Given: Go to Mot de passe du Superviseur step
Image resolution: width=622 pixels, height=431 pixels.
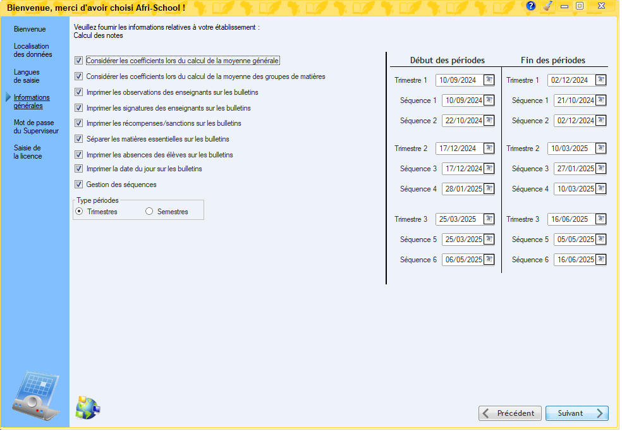Looking at the screenshot, I should click(36, 127).
